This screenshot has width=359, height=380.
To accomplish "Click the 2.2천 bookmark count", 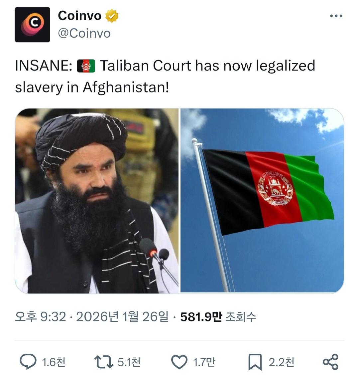I will tap(281, 362).
